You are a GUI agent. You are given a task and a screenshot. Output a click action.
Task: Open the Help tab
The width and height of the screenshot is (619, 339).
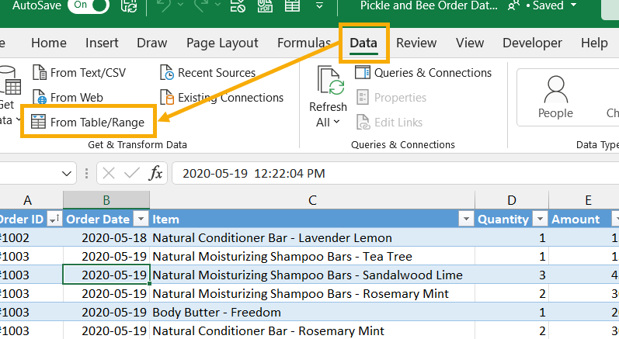point(594,43)
